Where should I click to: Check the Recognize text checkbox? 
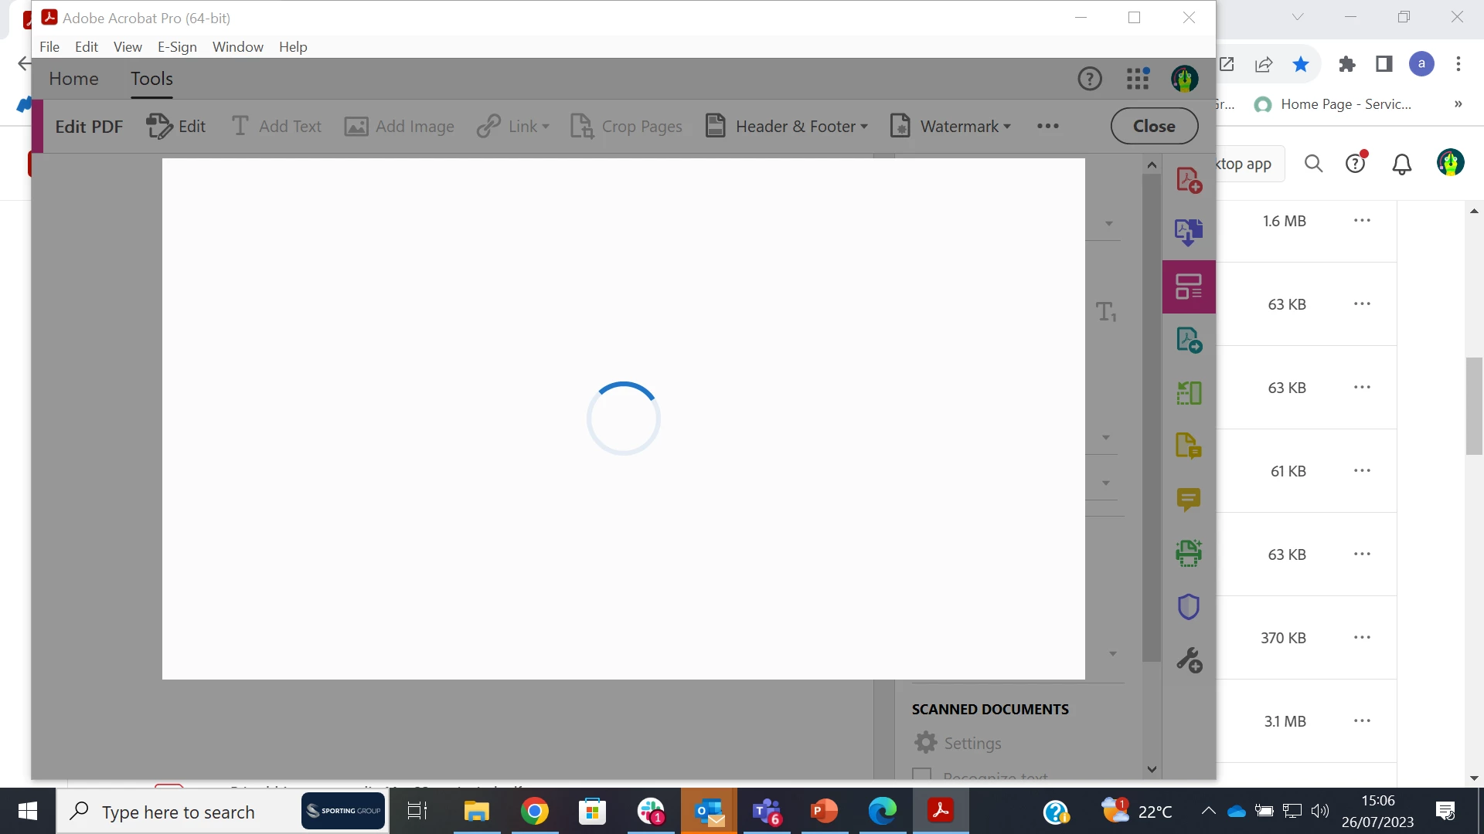click(x=921, y=774)
